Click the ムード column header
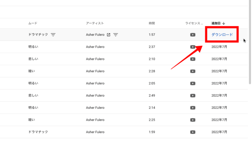 tap(33, 23)
